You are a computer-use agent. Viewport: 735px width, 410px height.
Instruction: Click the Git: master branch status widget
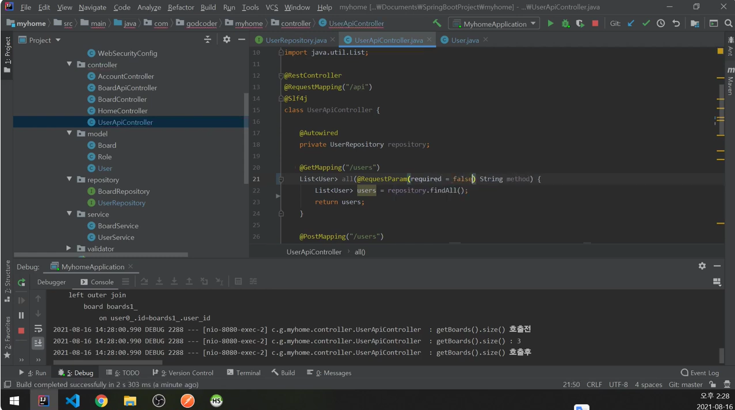(686, 384)
